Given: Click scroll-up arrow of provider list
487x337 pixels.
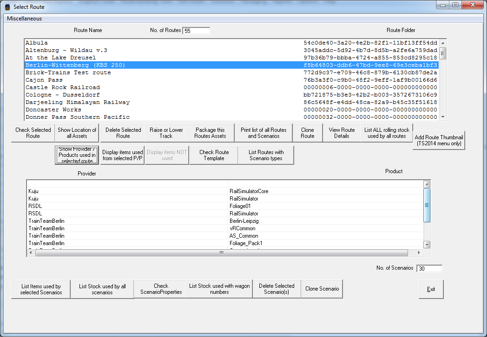Looking at the screenshot, I should pyautogui.click(x=427, y=184).
